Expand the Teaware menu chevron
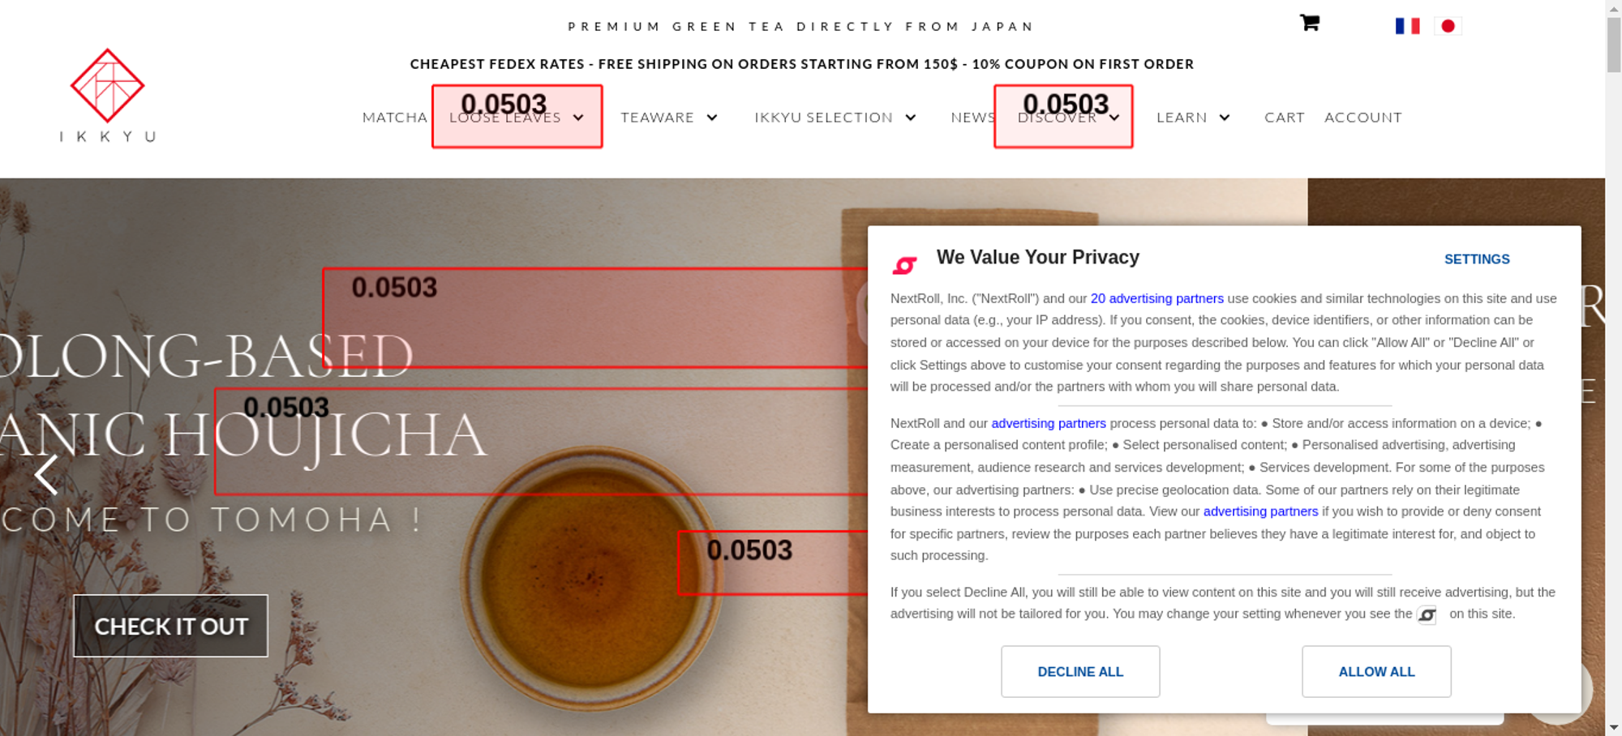1622x736 pixels. 712,118
